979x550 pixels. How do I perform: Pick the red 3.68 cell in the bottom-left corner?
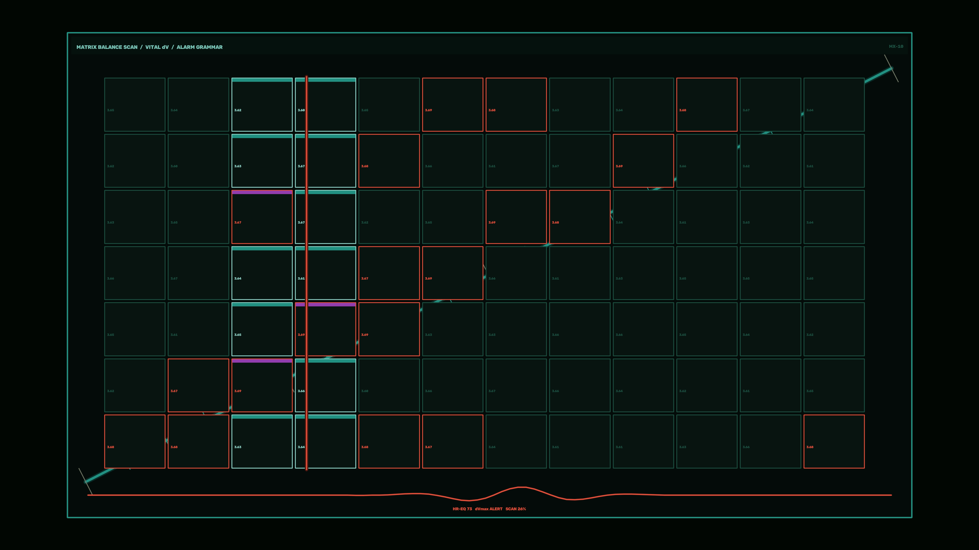pyautogui.click(x=135, y=442)
